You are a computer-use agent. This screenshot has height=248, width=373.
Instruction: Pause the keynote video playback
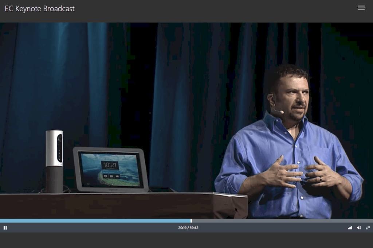click(5, 228)
